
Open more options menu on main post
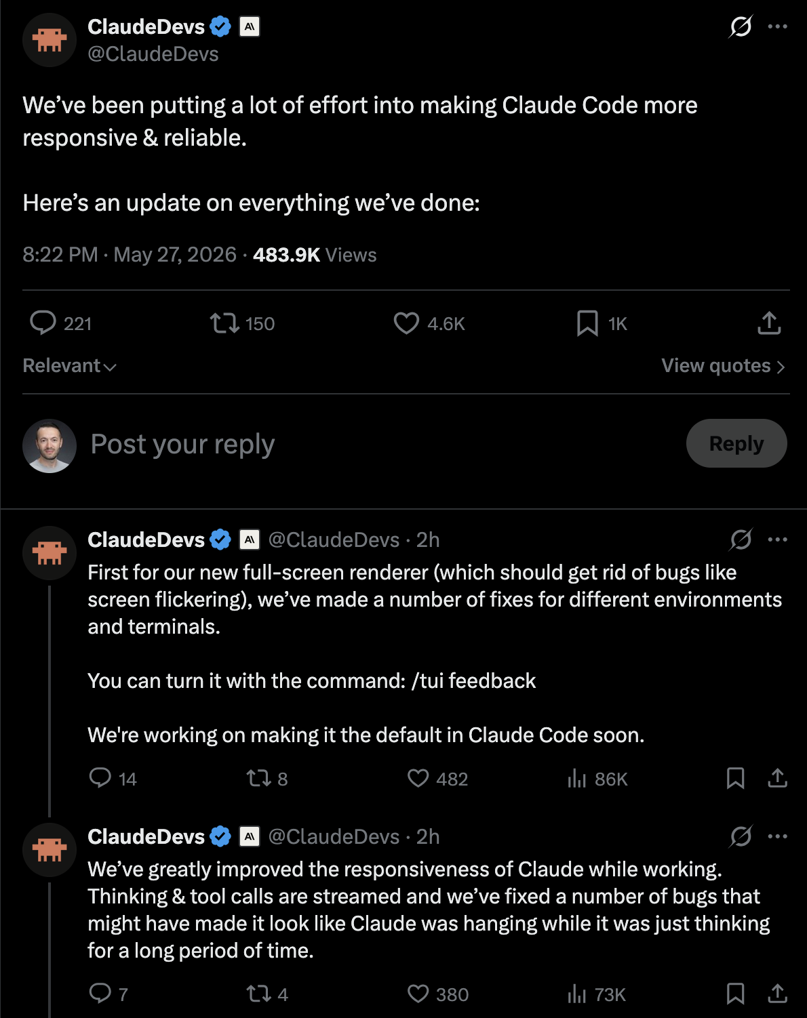click(777, 26)
